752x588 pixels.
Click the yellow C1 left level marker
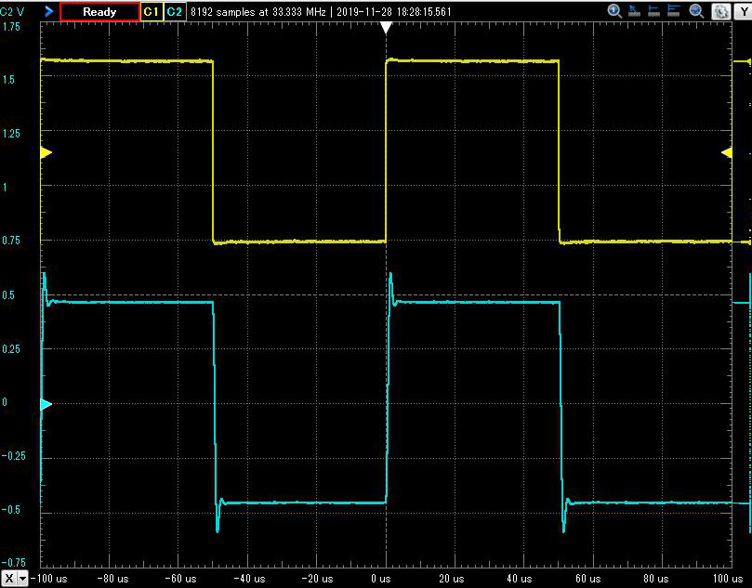46,152
